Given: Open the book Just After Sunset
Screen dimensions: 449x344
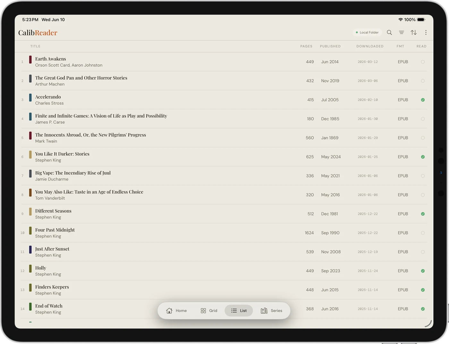Looking at the screenshot, I should [52, 249].
